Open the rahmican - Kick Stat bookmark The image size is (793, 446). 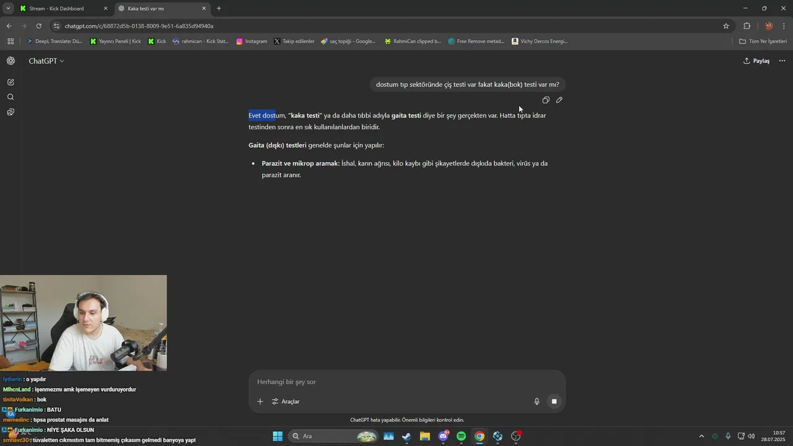pyautogui.click(x=201, y=42)
